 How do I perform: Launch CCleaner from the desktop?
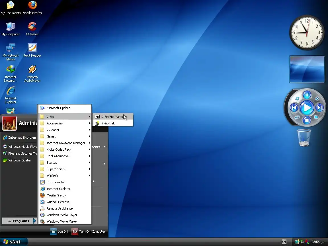coord(32,29)
